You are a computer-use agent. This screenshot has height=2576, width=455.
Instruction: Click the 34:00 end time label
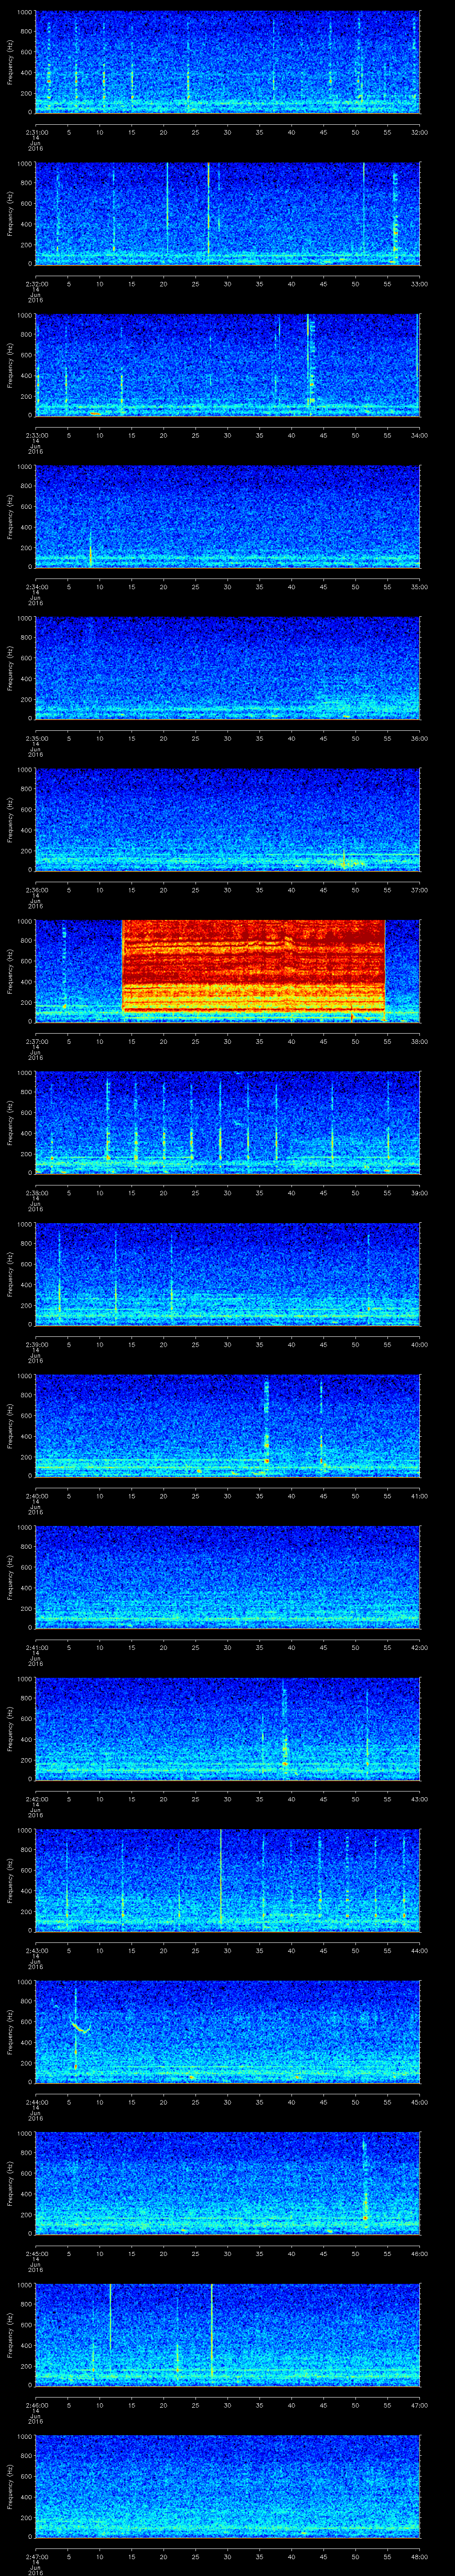tap(419, 435)
